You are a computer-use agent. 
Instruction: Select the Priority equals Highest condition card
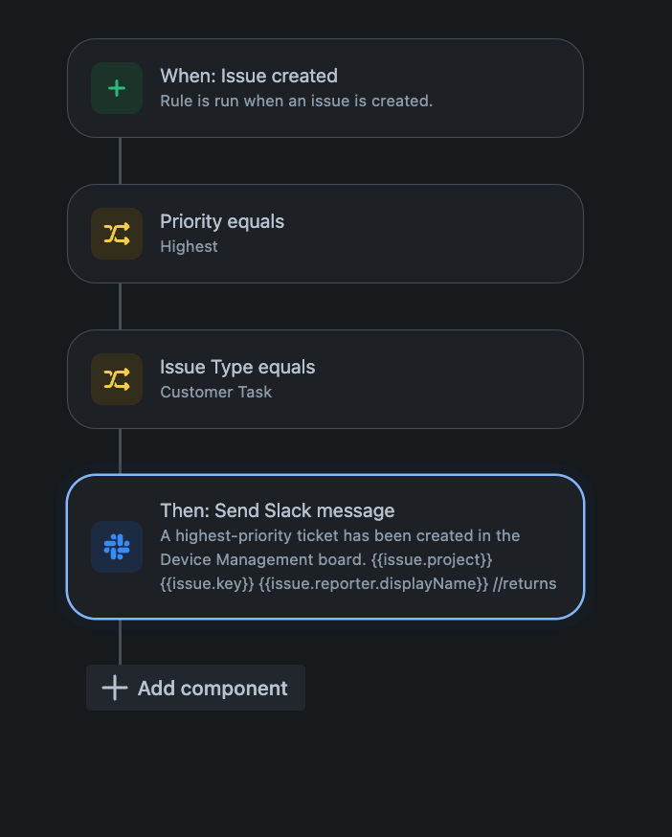tap(325, 233)
